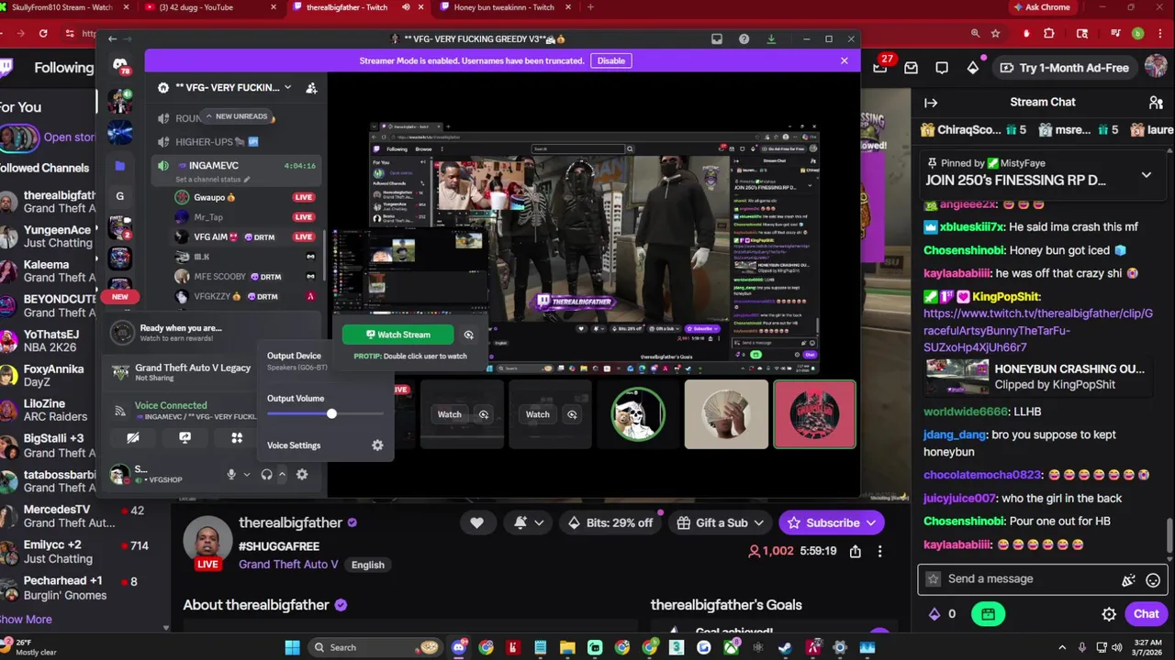
Task: Open Twitch whispers envelope icon
Action: tap(911, 68)
